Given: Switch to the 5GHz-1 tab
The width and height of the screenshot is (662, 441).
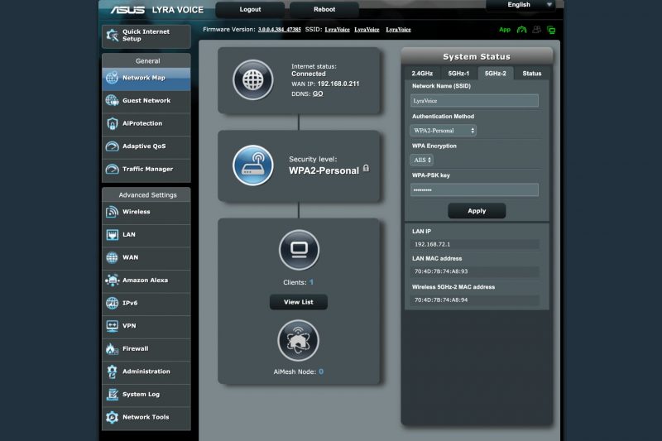Looking at the screenshot, I should [459, 74].
